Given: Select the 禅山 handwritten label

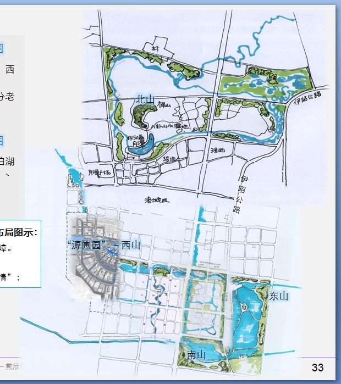Looking at the screenshot, I should (164, 104).
